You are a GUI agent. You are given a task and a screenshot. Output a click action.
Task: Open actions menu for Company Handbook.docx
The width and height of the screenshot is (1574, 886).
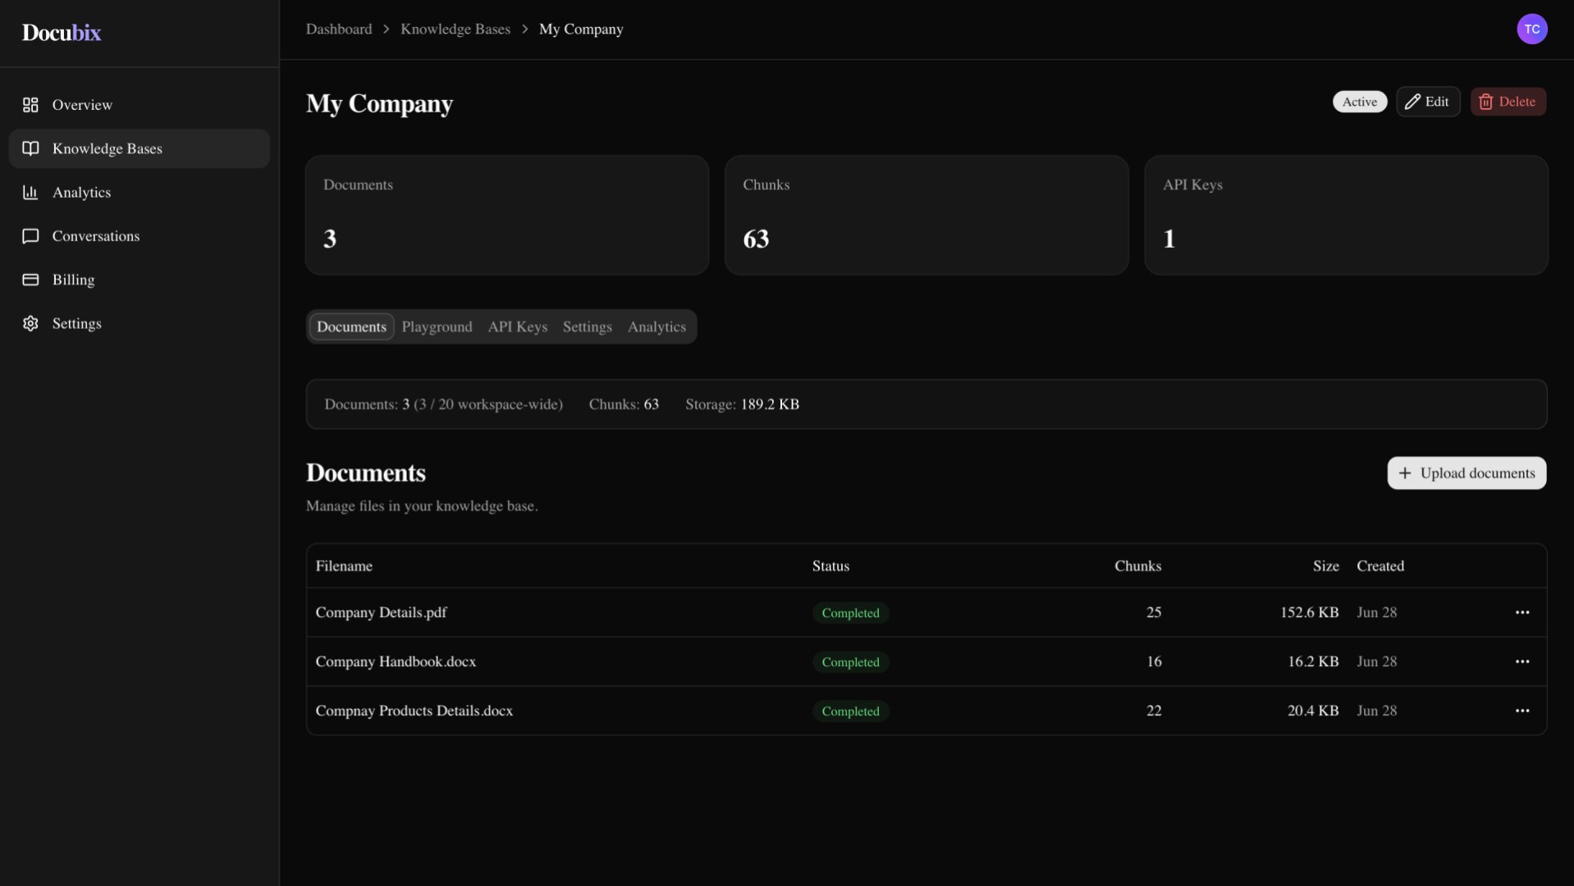(x=1522, y=662)
